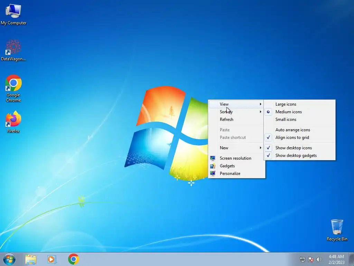The image size is (354, 266).
Task: Expand the Sort by submenu arrow
Action: click(x=260, y=112)
